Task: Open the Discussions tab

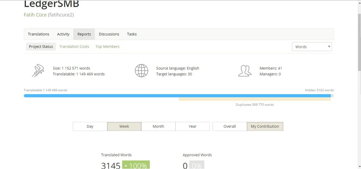Action: pos(109,34)
